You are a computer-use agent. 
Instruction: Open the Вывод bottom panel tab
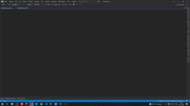(x=2, y=98)
